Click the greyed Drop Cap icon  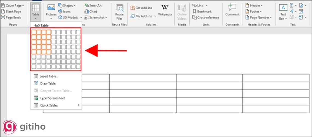(x=293, y=17)
